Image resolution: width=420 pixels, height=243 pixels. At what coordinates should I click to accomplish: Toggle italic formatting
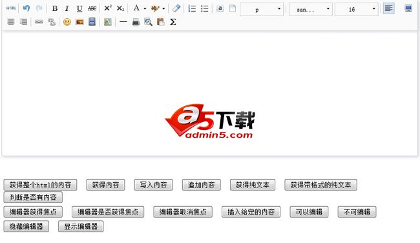(x=67, y=8)
